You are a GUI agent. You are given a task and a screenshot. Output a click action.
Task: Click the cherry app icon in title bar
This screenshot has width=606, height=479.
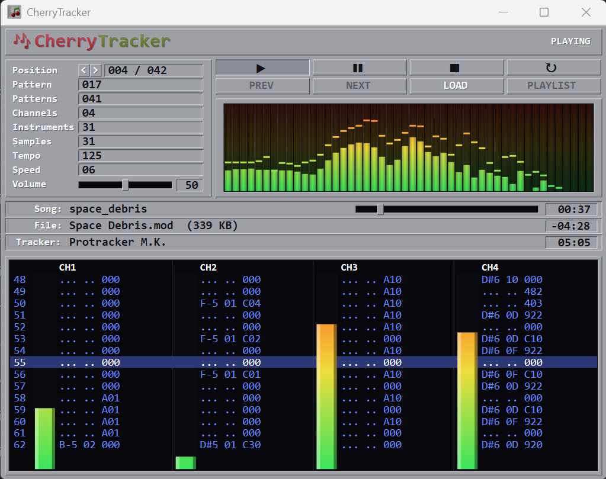[x=15, y=12]
